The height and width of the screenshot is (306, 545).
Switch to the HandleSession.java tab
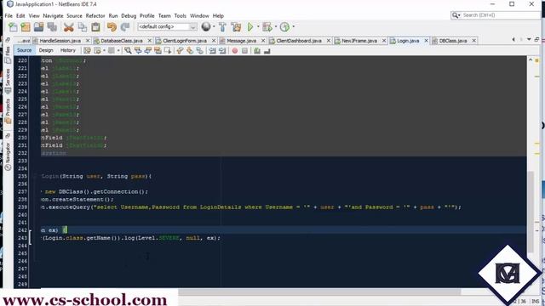click(x=60, y=41)
